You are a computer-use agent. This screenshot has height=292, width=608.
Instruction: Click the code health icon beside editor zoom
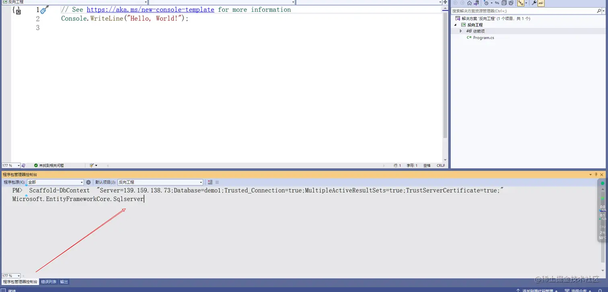pyautogui.click(x=23, y=165)
